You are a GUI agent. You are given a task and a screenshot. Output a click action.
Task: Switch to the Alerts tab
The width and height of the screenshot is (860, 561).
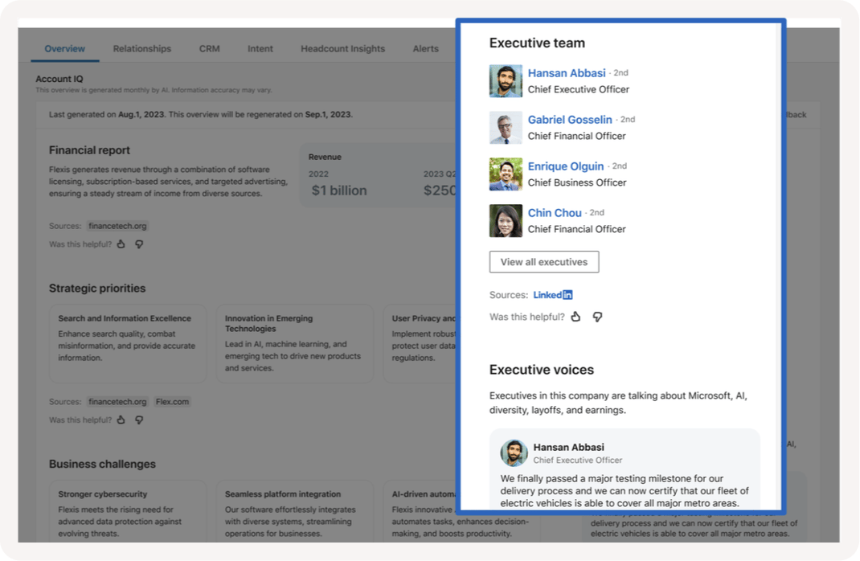(426, 49)
